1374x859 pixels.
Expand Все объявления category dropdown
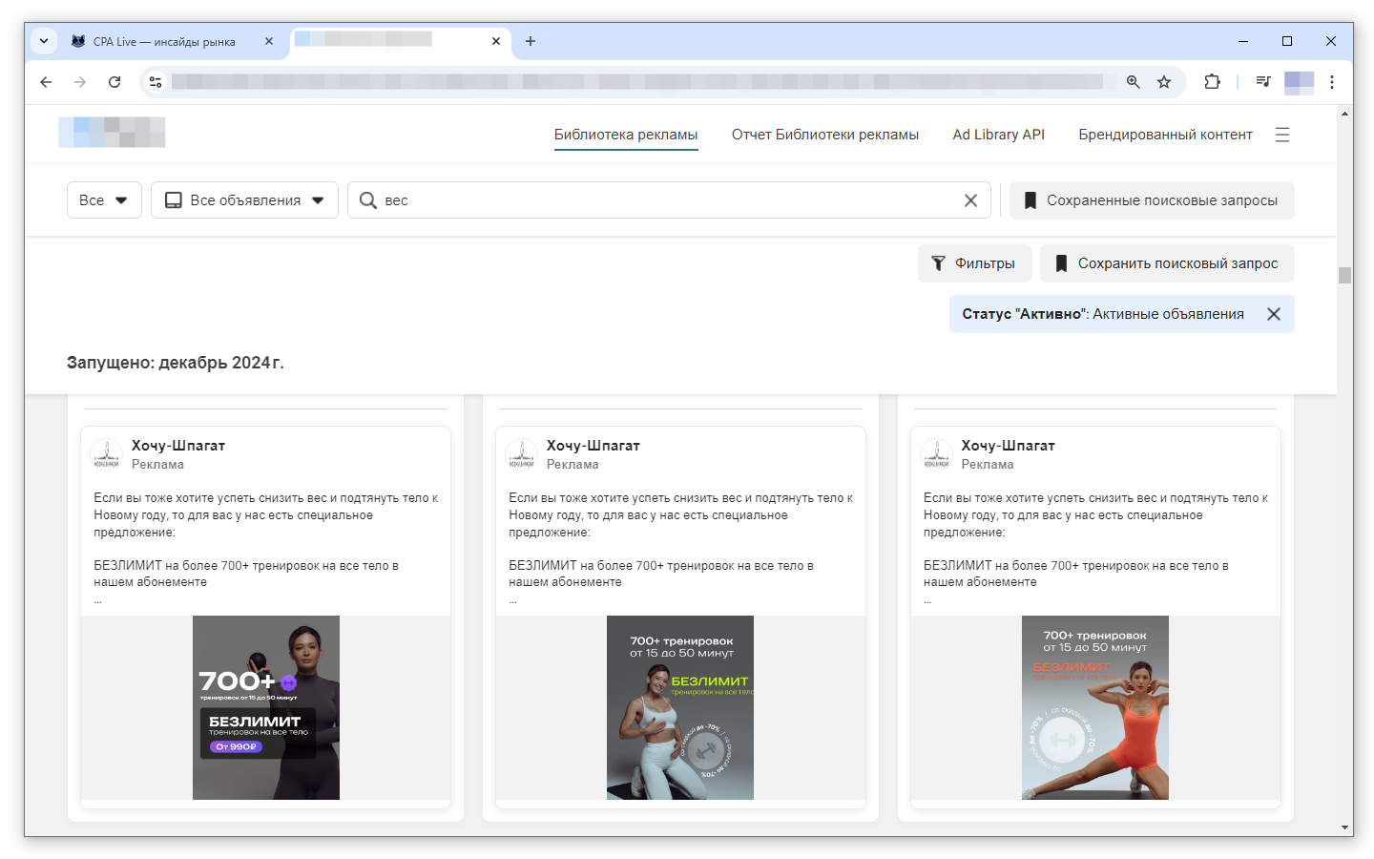[x=244, y=200]
